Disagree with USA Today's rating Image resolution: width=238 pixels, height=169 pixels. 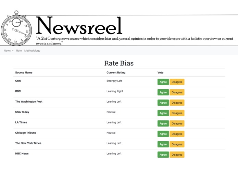[x=177, y=113]
